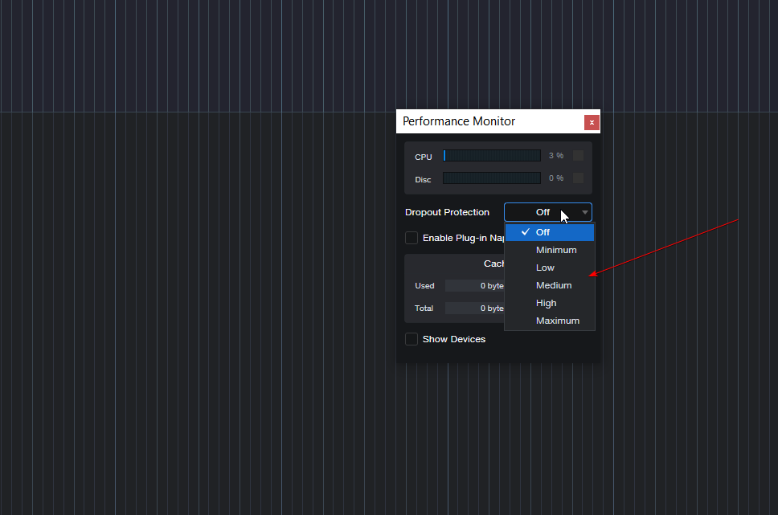Open the Dropout Protection dropdown
This screenshot has height=515, width=778.
coord(548,212)
